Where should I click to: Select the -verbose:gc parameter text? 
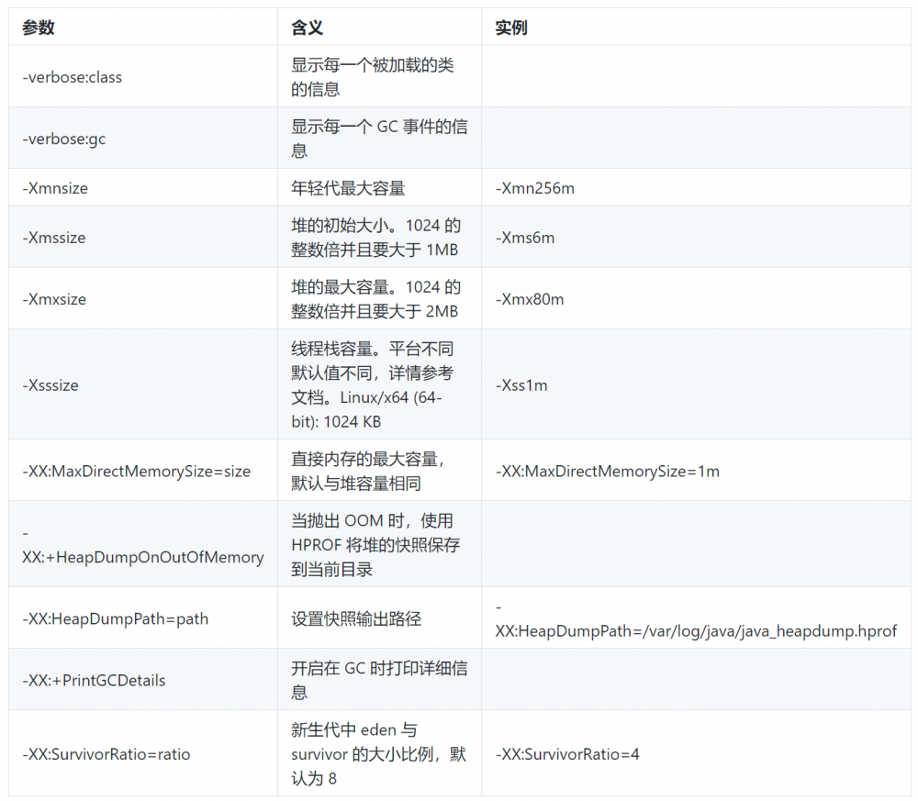point(61,139)
